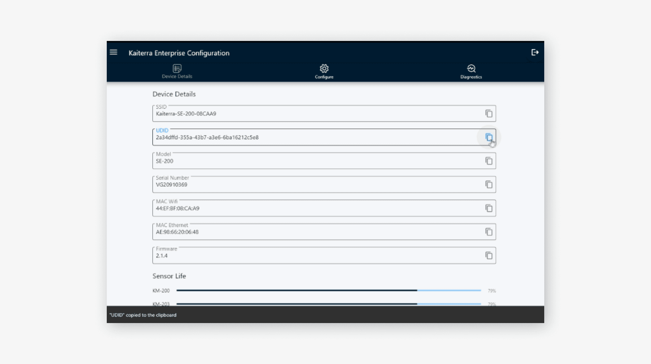Click the logout icon in top right corner
Image resolution: width=651 pixels, height=364 pixels.
click(x=535, y=52)
